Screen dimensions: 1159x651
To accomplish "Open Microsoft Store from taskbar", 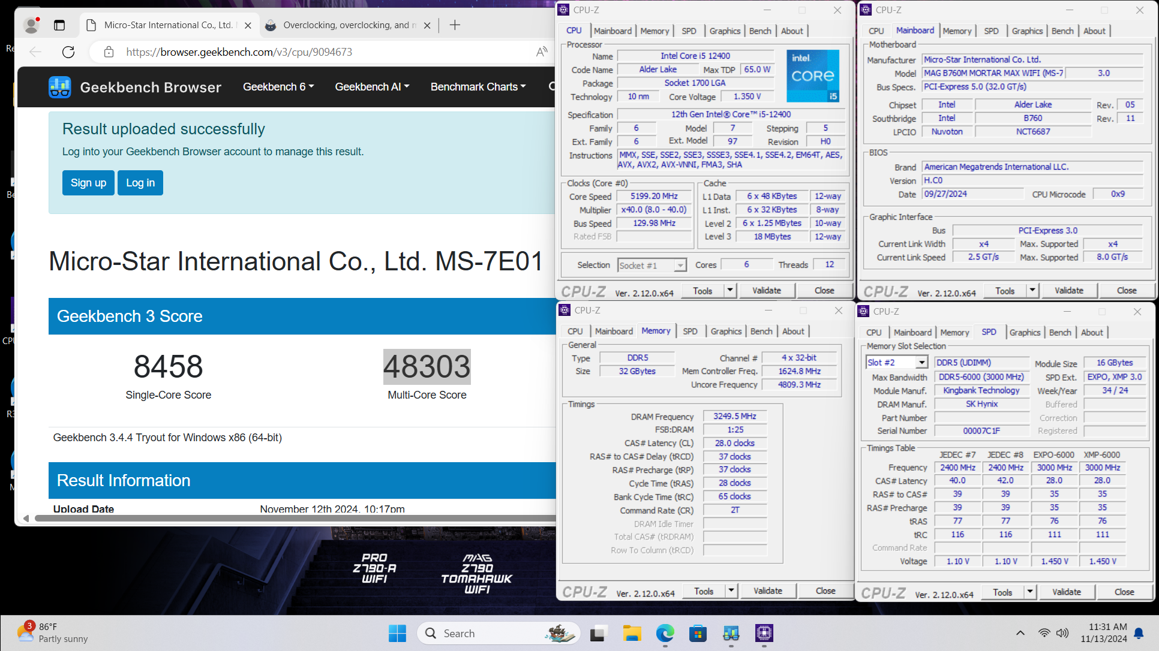I will click(x=698, y=634).
